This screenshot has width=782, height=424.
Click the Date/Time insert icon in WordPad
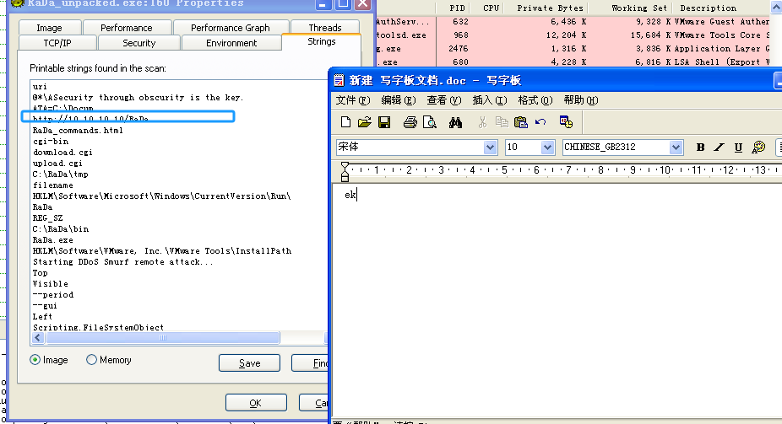click(x=566, y=122)
